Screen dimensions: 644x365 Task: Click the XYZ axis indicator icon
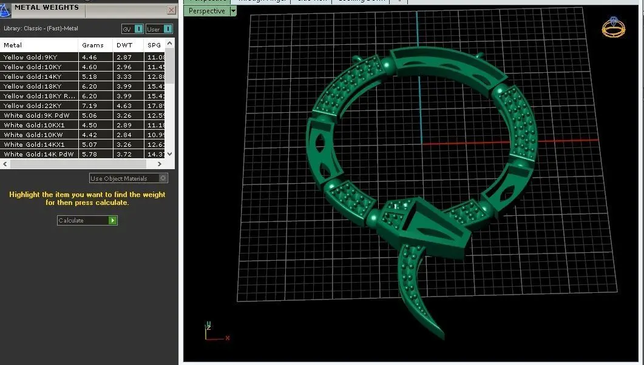click(217, 332)
